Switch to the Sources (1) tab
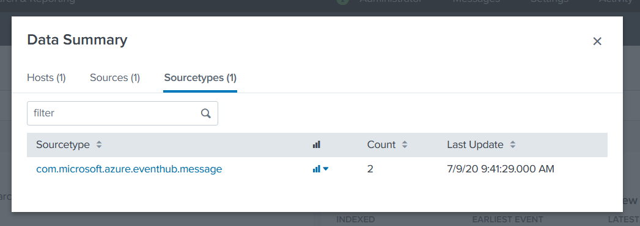640x226 pixels. [x=115, y=77]
